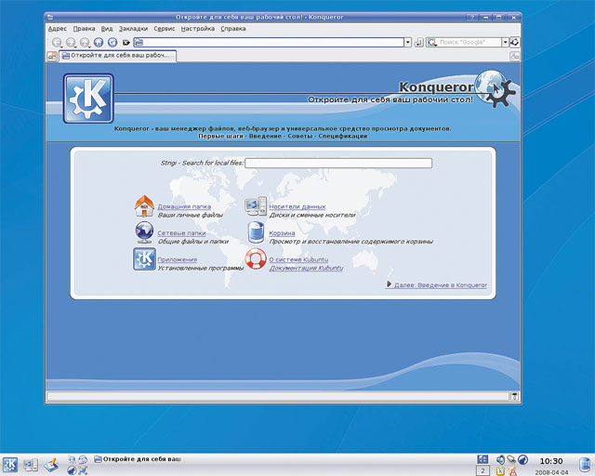Select the 'Откройте для себя ваш рабоч...' tab
Viewport: 595px width, 476px height.
118,56
